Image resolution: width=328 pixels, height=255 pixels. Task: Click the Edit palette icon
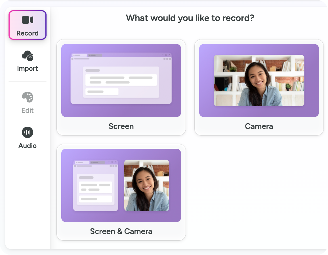[x=28, y=97]
